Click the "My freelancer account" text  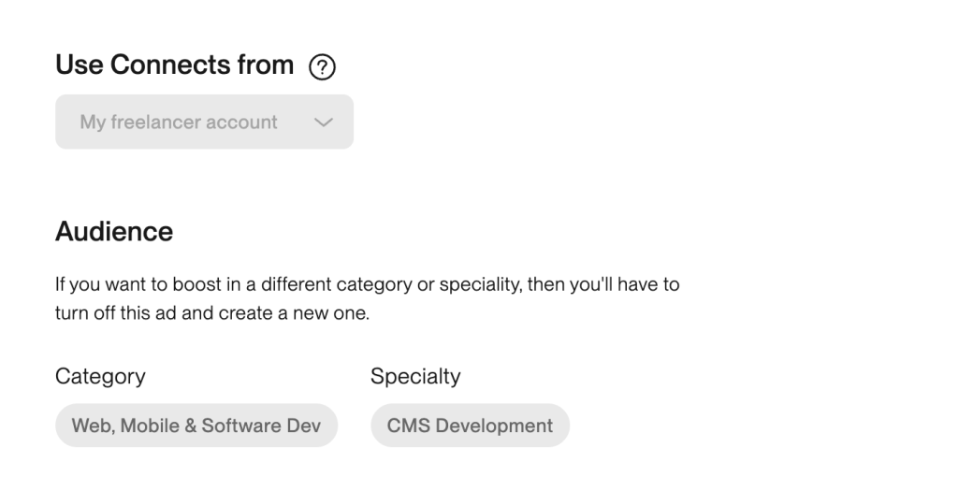pyautogui.click(x=179, y=123)
